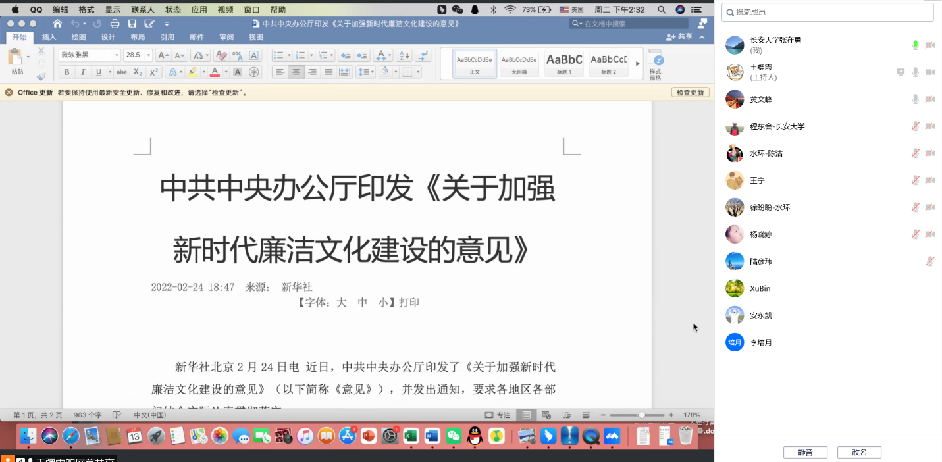Viewport: 942px width, 462px height.
Task: Open the Styles Pane (样式窗格)
Action: [x=655, y=64]
